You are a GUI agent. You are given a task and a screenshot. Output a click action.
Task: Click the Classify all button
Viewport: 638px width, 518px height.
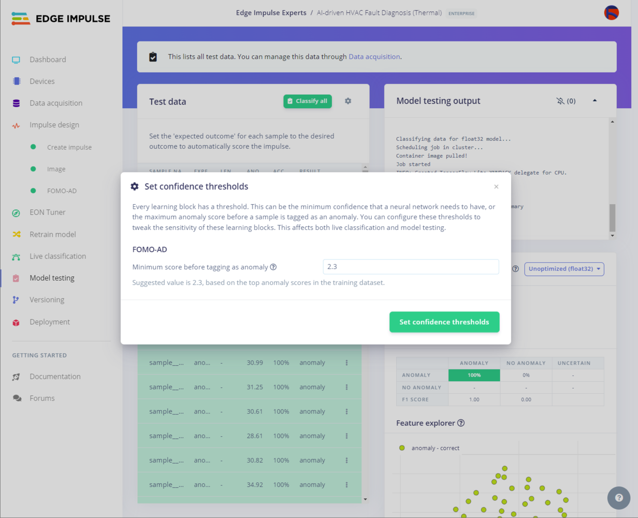coord(308,101)
